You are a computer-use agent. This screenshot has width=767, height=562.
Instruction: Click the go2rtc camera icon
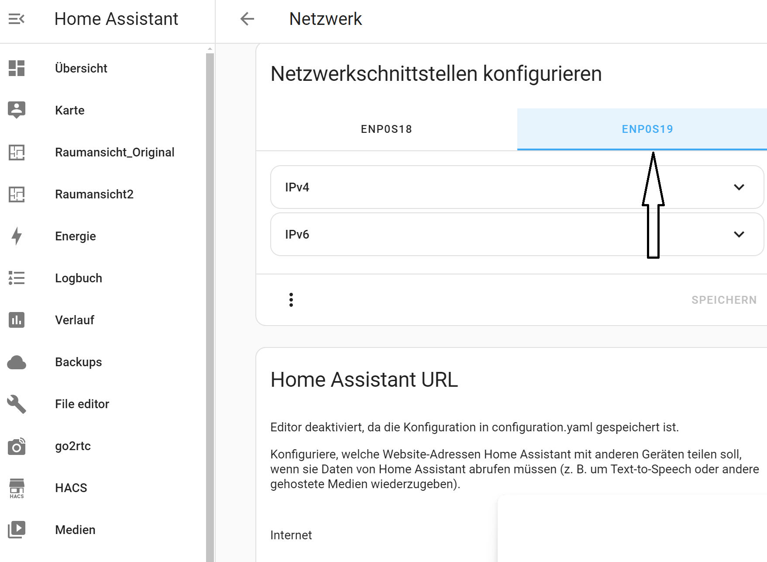(17, 446)
